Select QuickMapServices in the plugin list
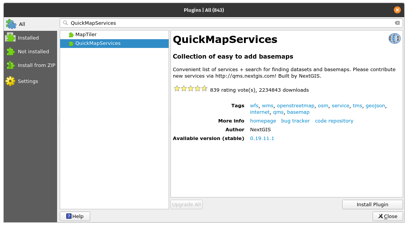The image size is (408, 226). 98,43
